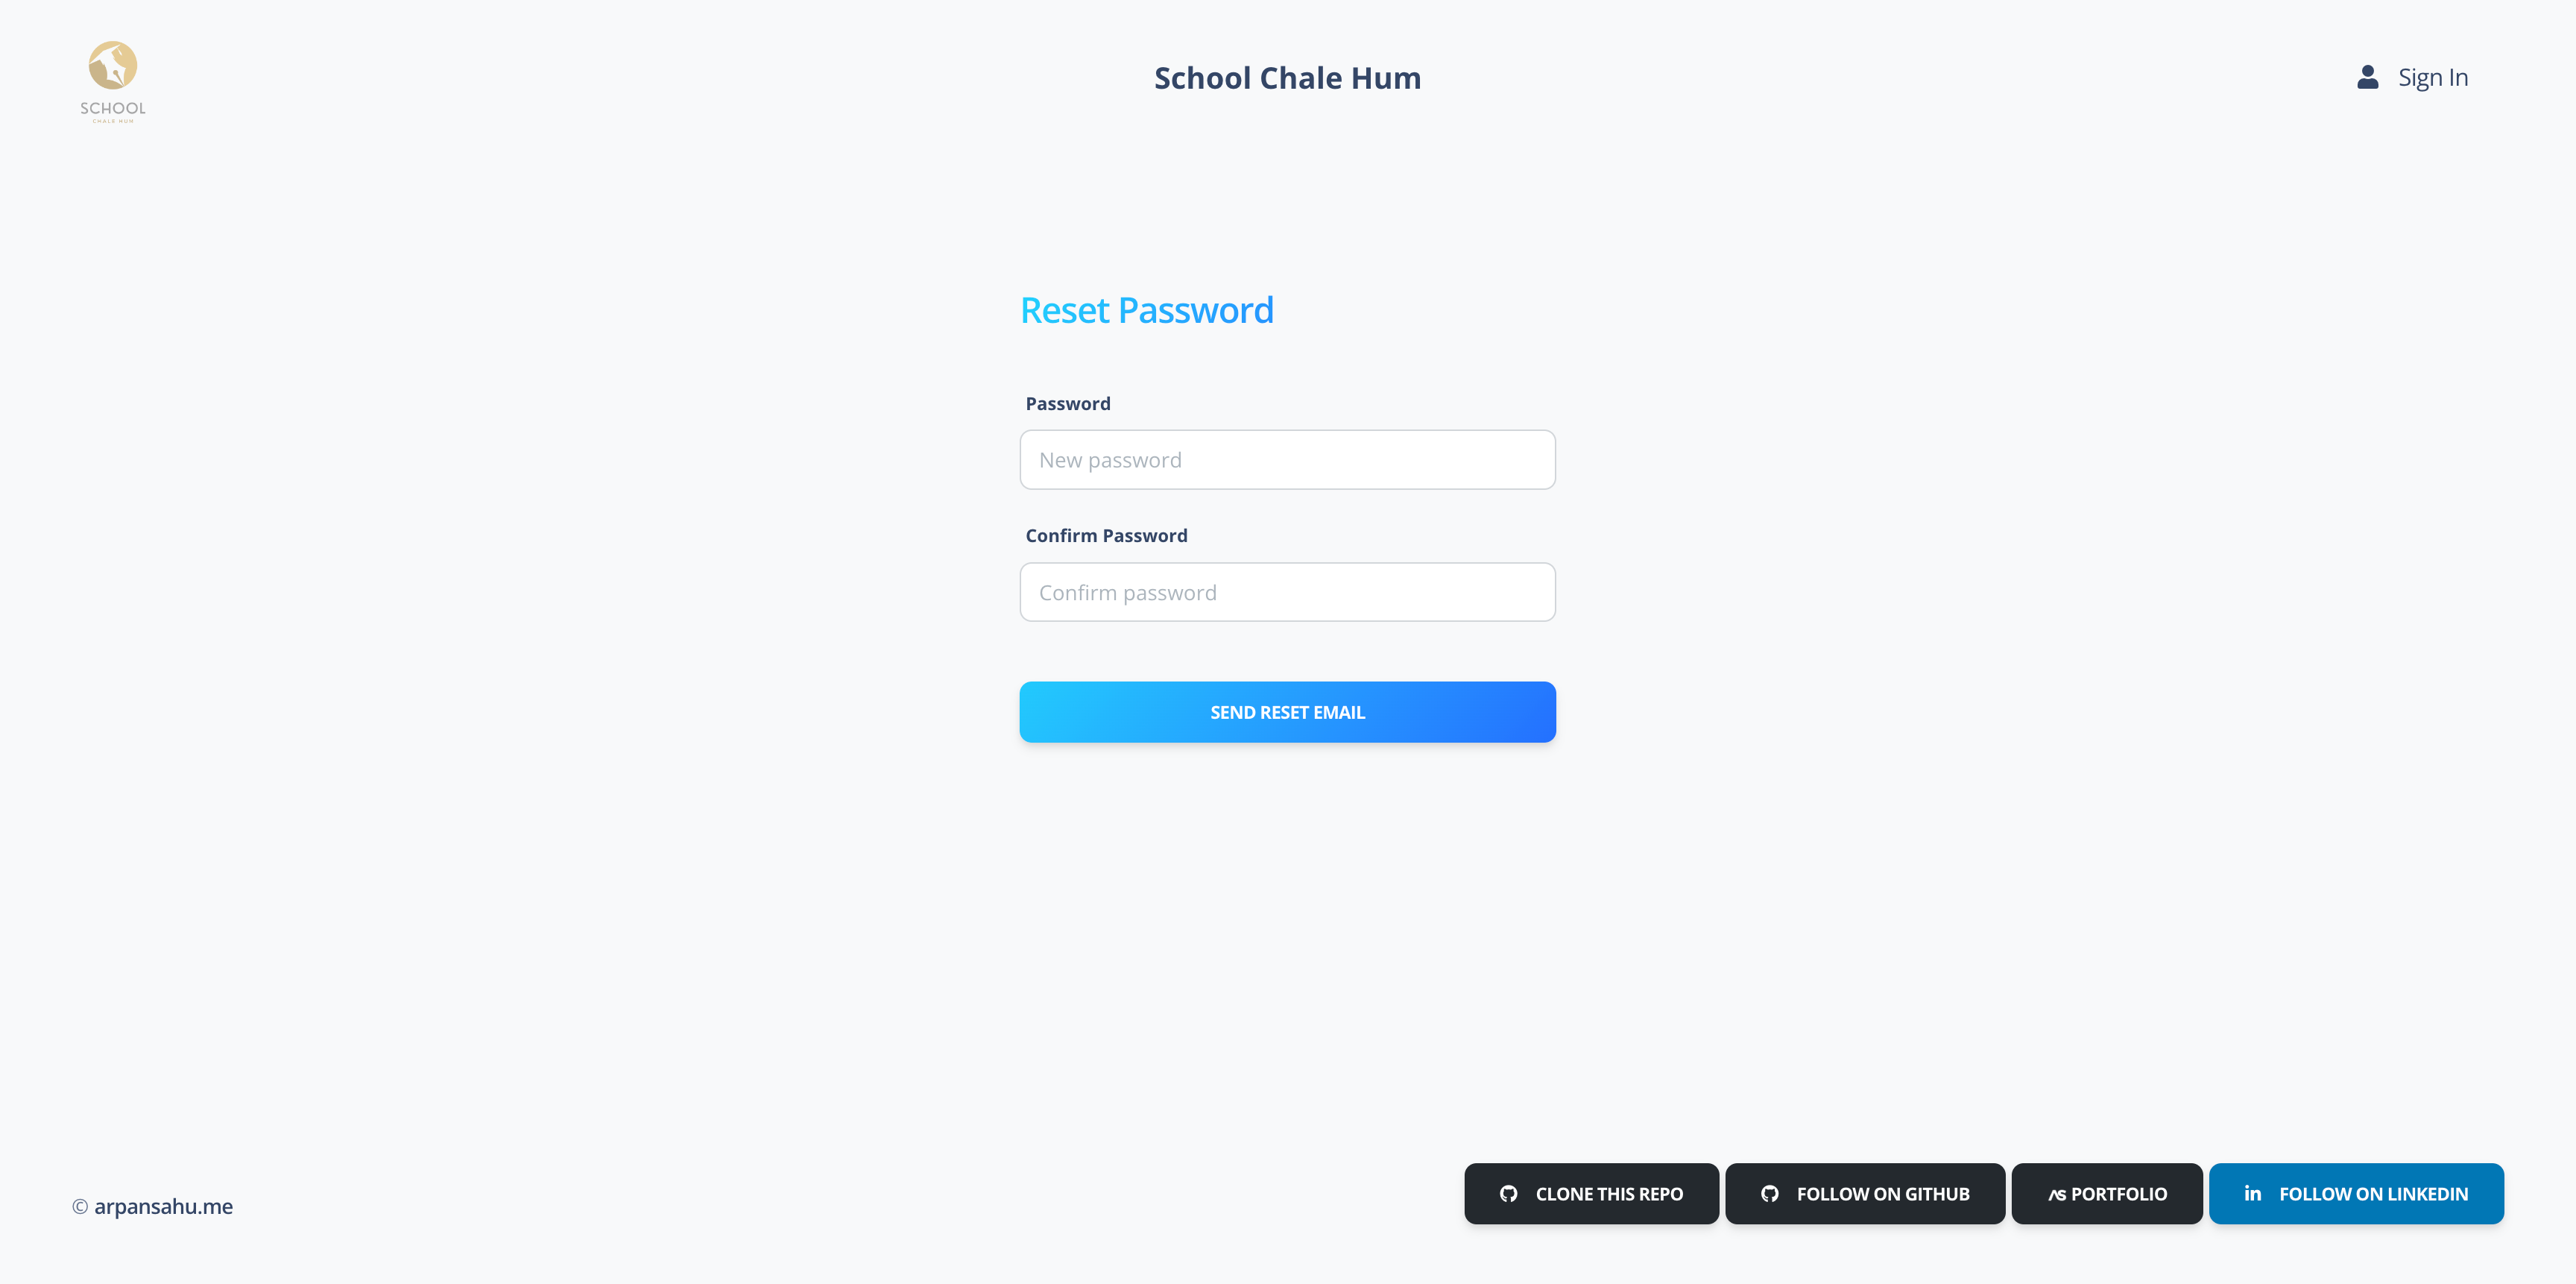Click the GitHub icon in Follow on GitHub
Viewport: 2576px width, 1284px height.
click(x=1769, y=1194)
